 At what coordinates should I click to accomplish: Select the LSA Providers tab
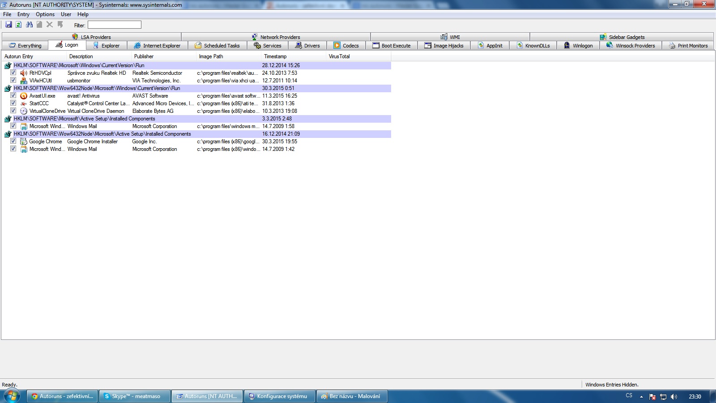[91, 37]
